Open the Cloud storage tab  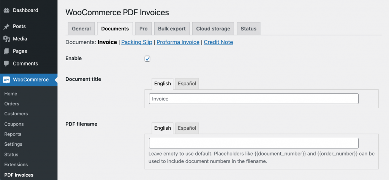pyautogui.click(x=213, y=29)
